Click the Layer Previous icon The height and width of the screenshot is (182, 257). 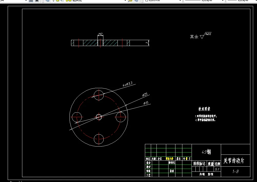(136, 1)
